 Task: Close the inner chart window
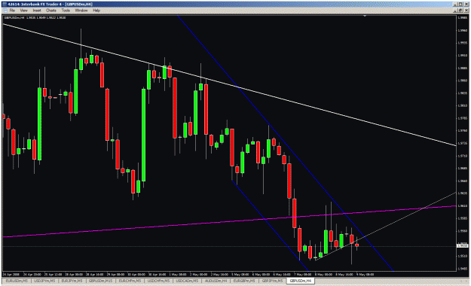pos(466,11)
